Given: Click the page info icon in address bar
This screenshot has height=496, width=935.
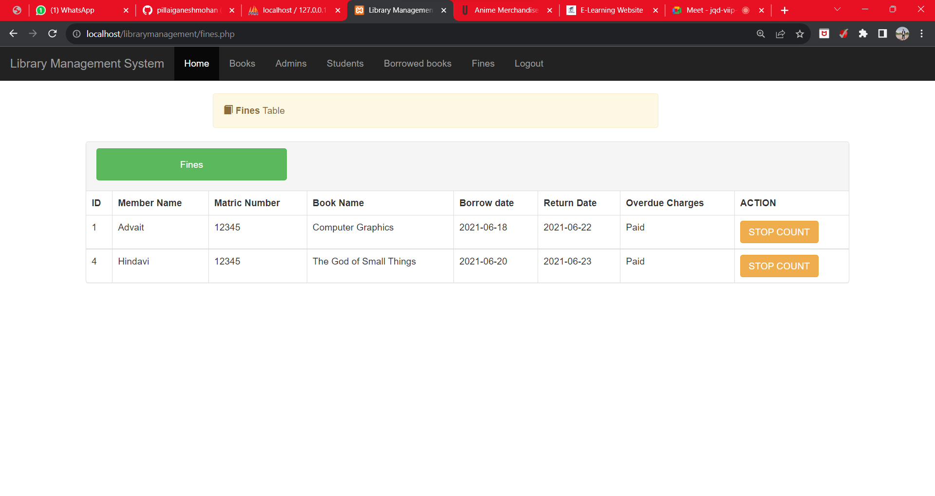Looking at the screenshot, I should pos(76,34).
